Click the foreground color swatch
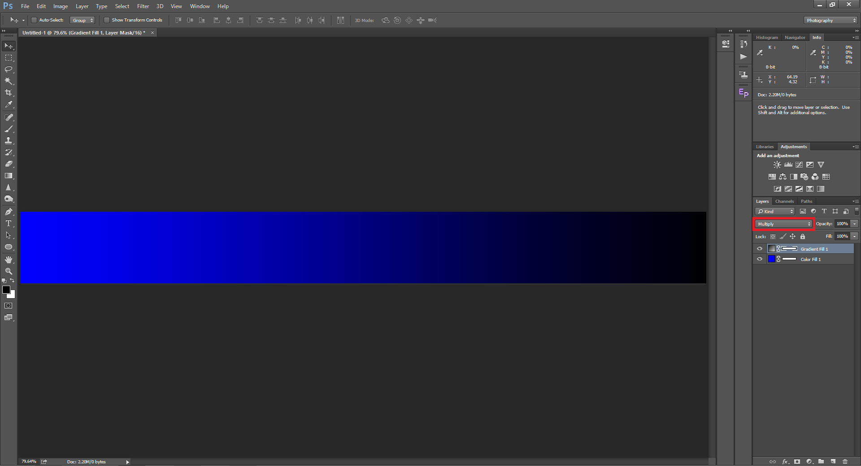 pyautogui.click(x=6, y=290)
